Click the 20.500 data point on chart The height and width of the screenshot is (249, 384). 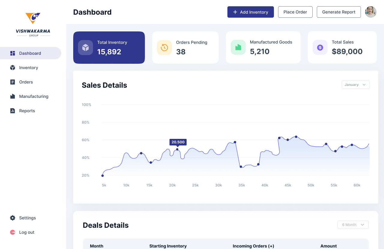(177, 149)
